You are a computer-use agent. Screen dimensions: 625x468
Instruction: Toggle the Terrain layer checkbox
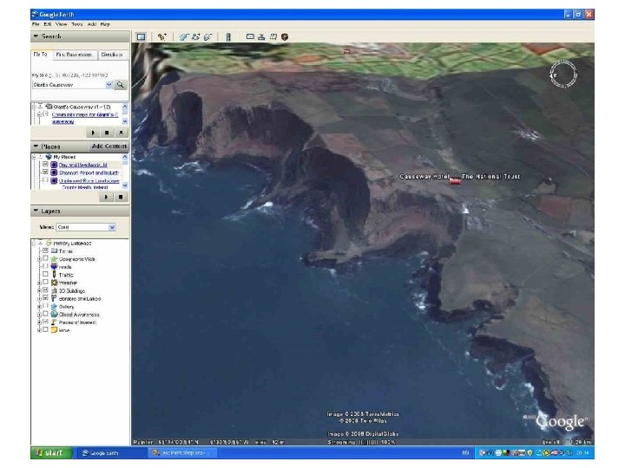click(x=45, y=250)
